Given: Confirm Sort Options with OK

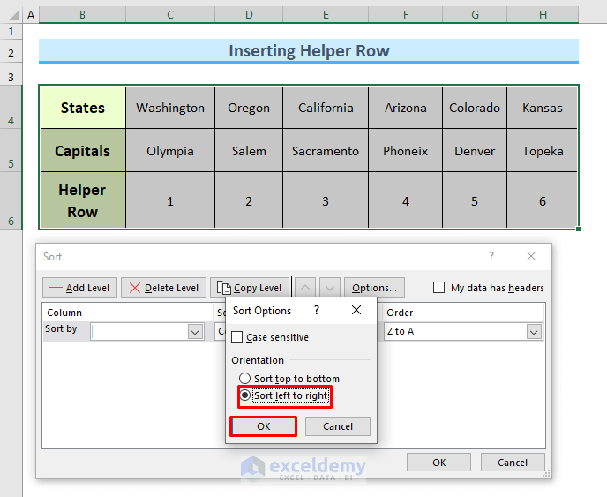Looking at the screenshot, I should point(263,426).
